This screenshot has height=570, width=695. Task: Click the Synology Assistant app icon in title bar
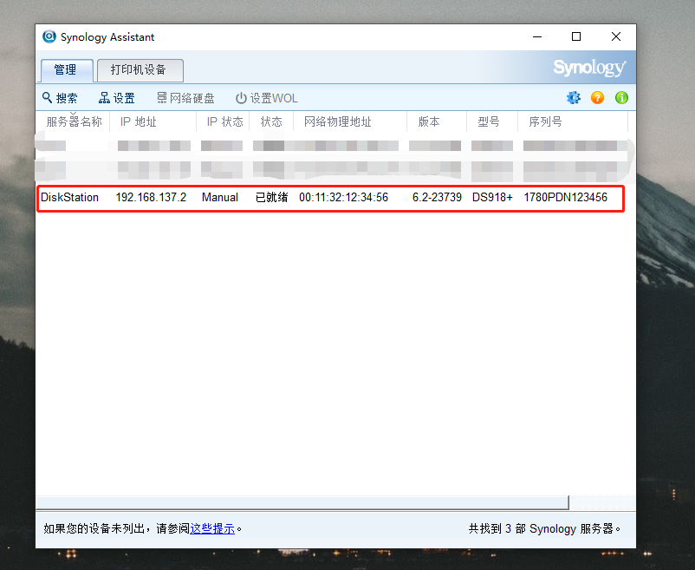coord(49,36)
